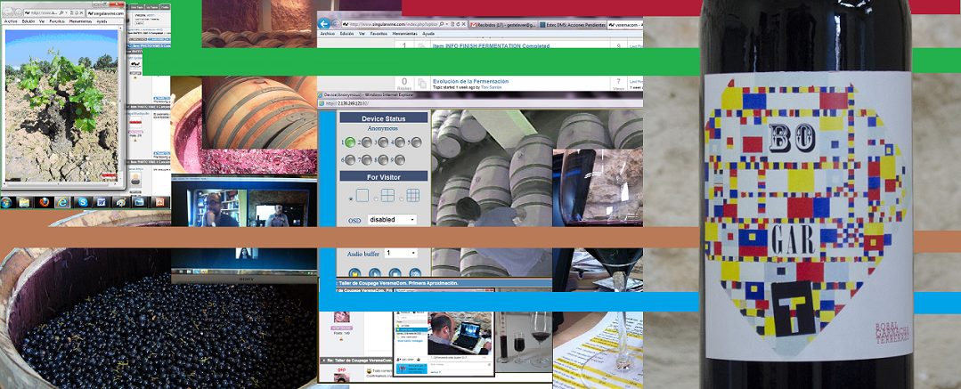Open Firefox from the Windows taskbar
The image size is (961, 389).
pyautogui.click(x=45, y=202)
